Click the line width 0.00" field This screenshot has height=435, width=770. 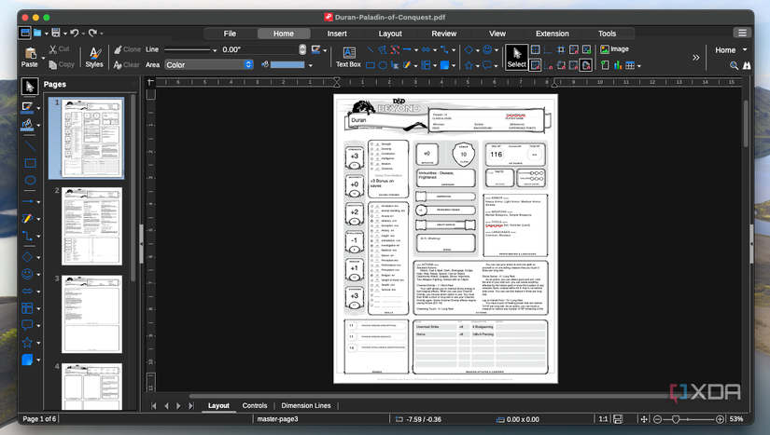pos(259,49)
